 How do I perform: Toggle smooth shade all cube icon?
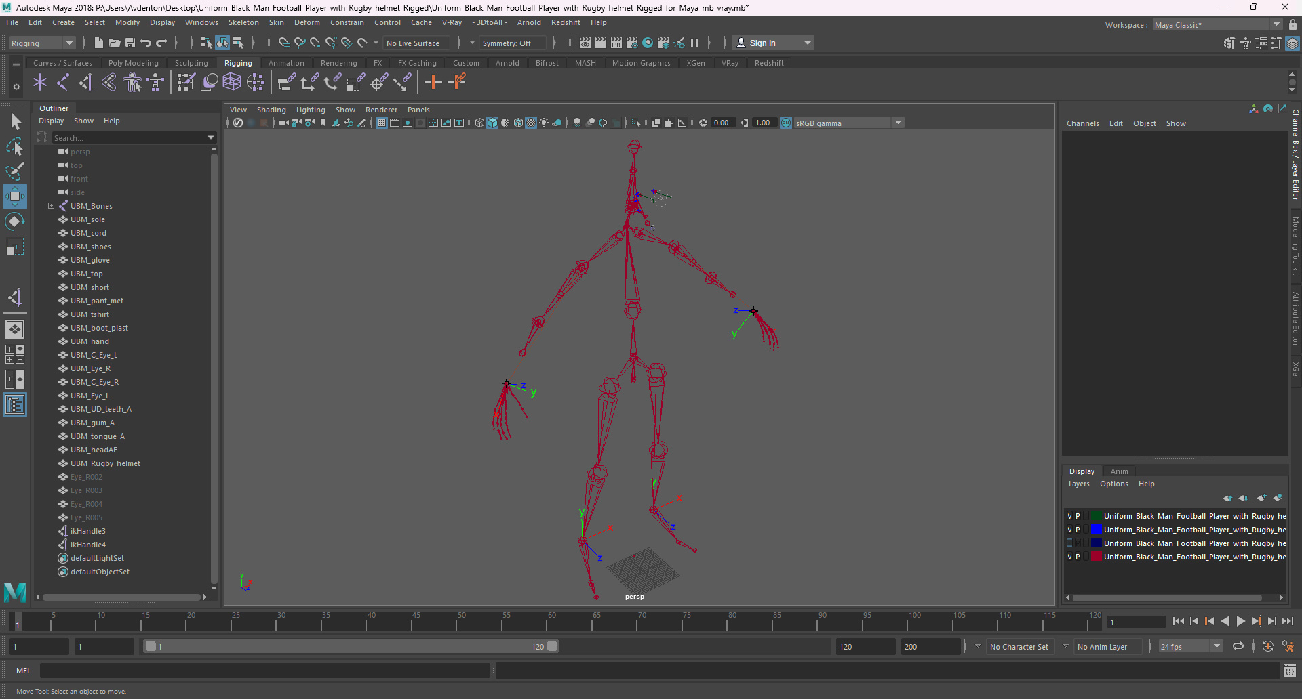click(493, 123)
